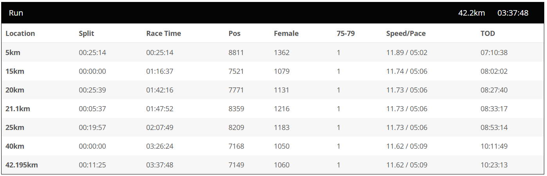Image resolution: width=547 pixels, height=176 pixels.
Task: Click the TOD column header
Action: coord(488,34)
